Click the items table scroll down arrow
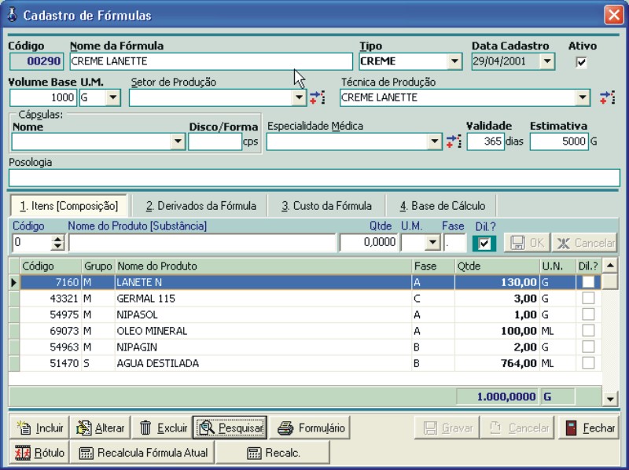 [610, 398]
